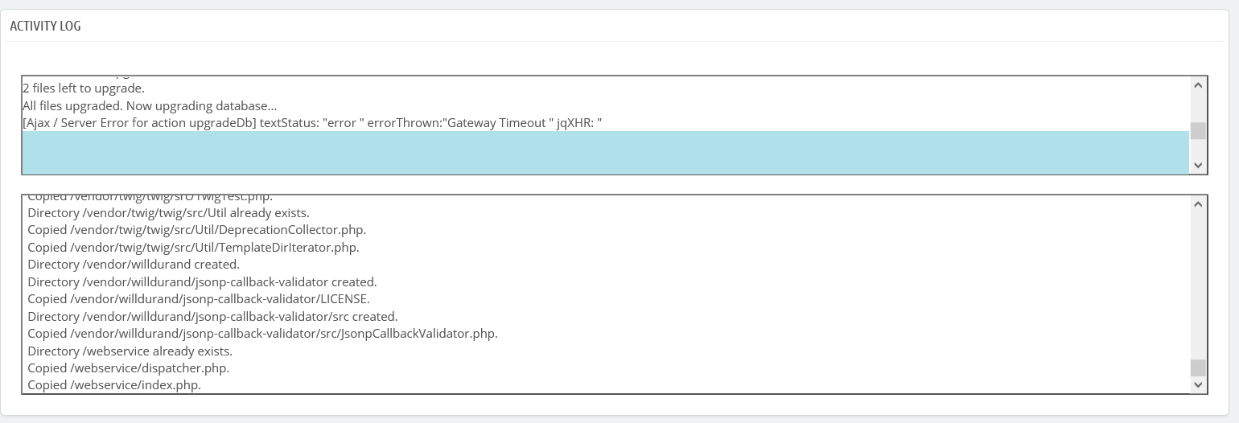Click the upper log's scrollbar thumb
The image size is (1239, 423).
tap(1198, 130)
